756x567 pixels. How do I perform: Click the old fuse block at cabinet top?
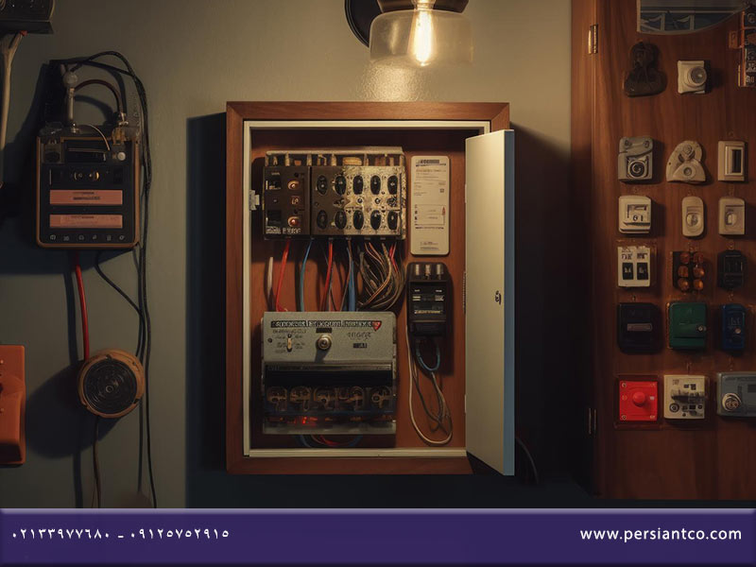(335, 195)
